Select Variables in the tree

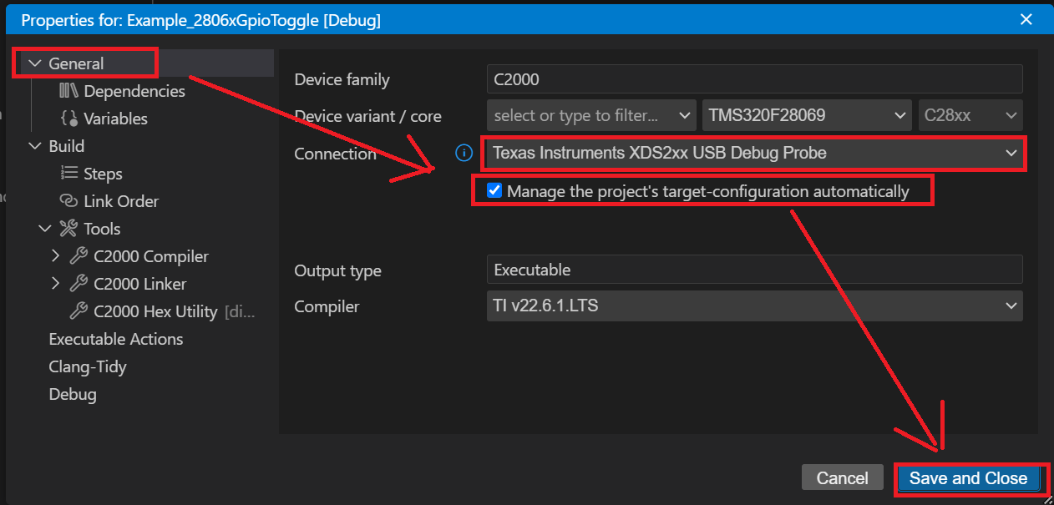[x=115, y=119]
